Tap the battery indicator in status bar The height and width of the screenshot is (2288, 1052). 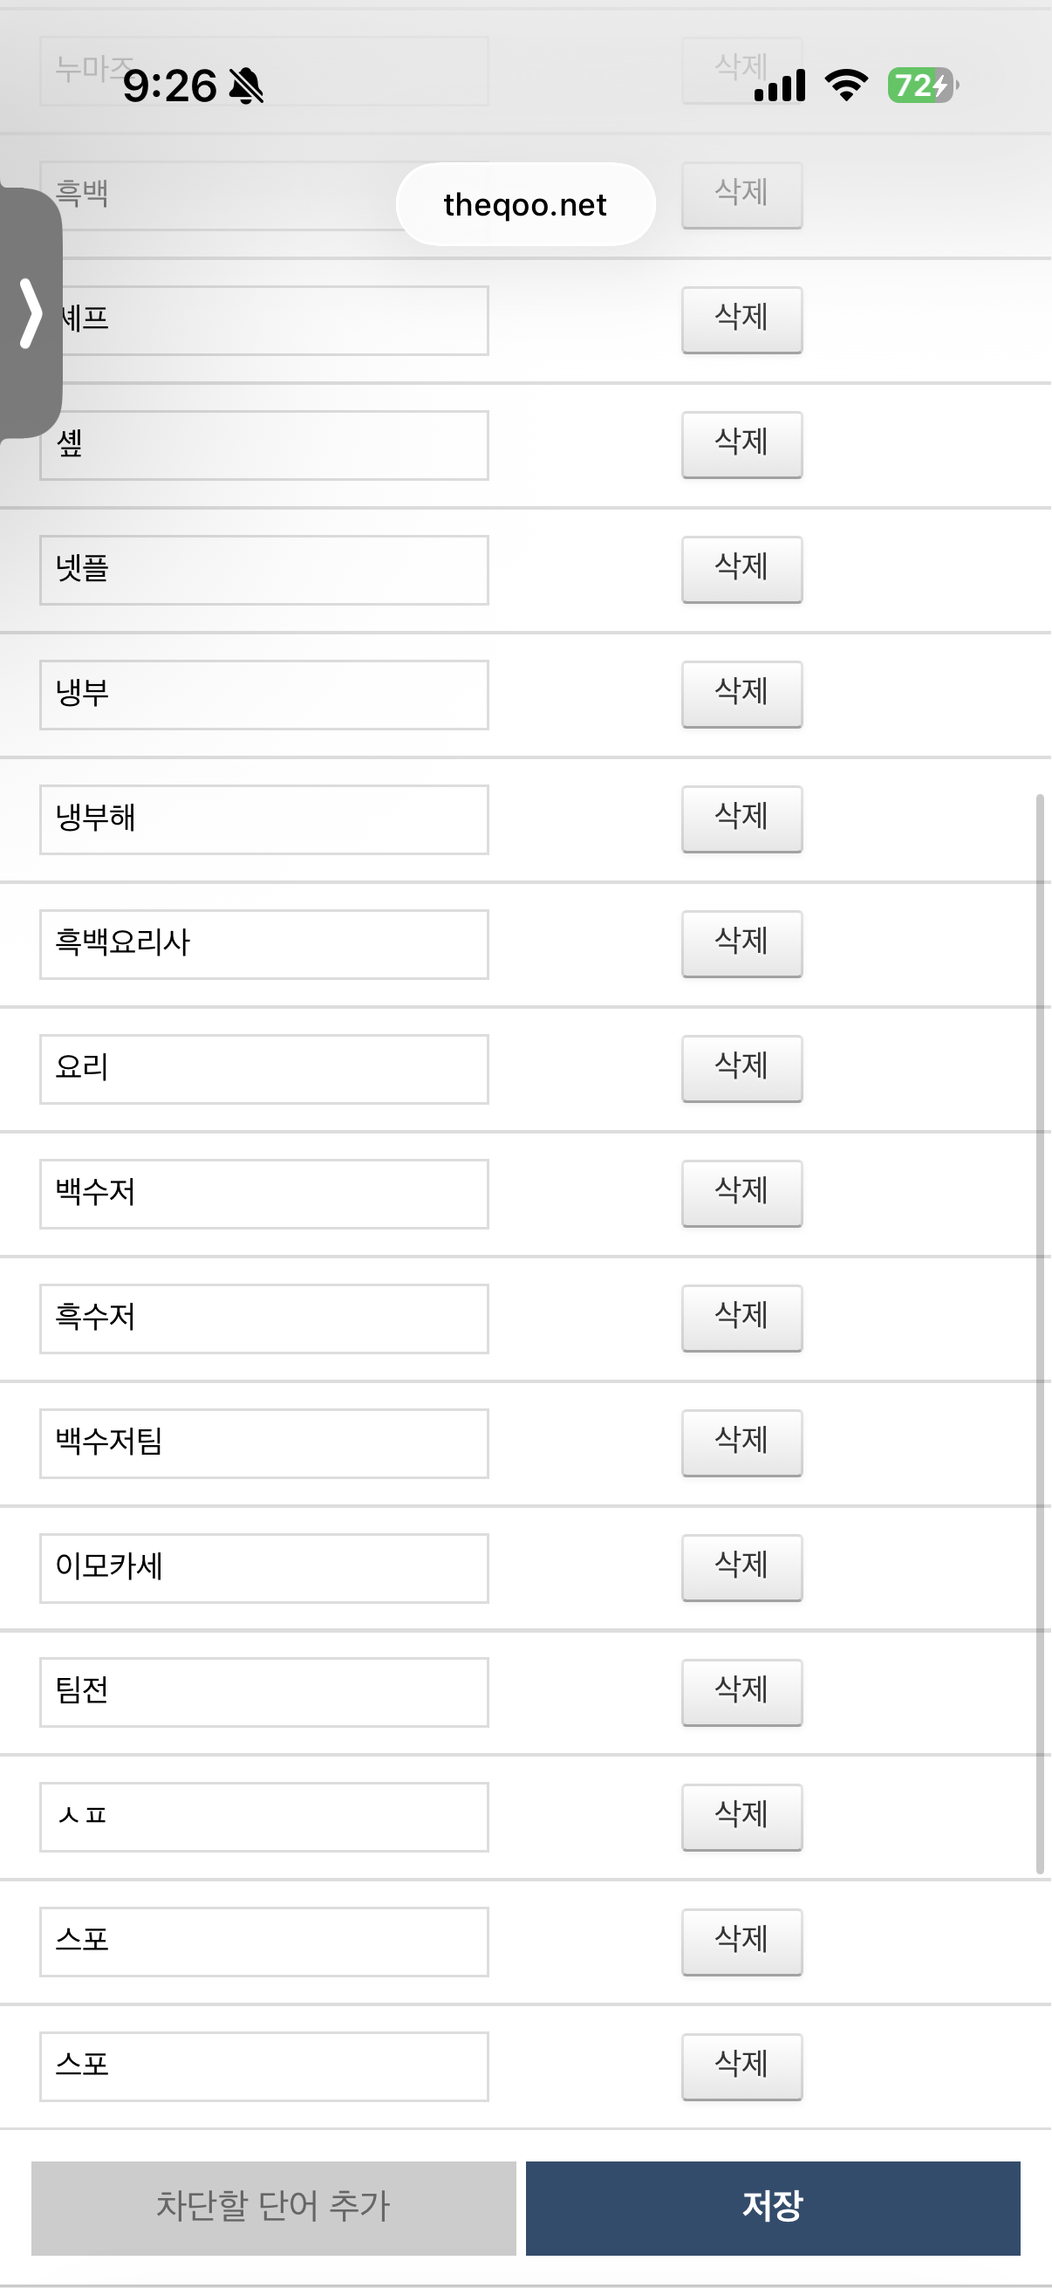click(x=921, y=86)
